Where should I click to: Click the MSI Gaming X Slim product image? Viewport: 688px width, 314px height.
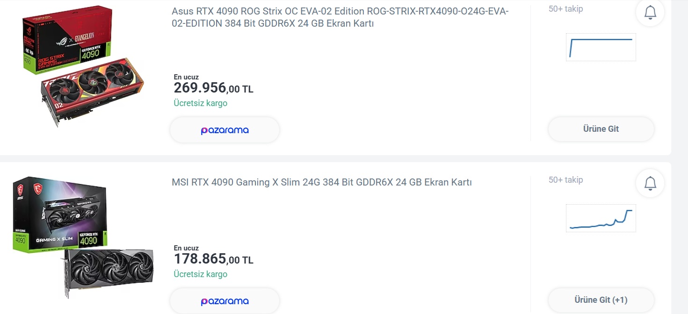[83, 236]
